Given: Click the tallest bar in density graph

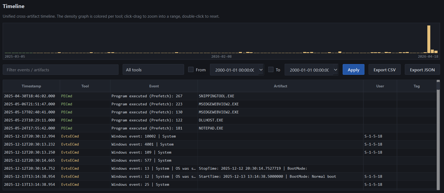Looking at the screenshot, I should click(x=429, y=39).
